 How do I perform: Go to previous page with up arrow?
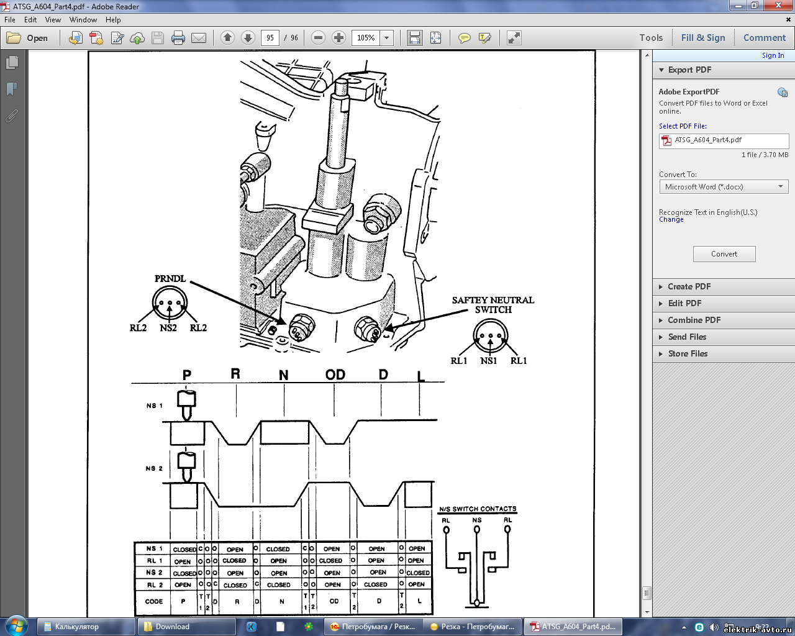227,38
